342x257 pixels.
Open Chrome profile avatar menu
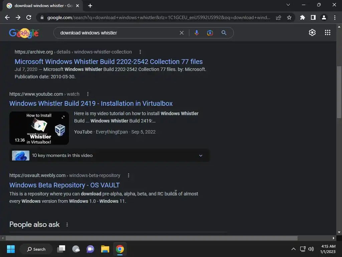(324, 17)
